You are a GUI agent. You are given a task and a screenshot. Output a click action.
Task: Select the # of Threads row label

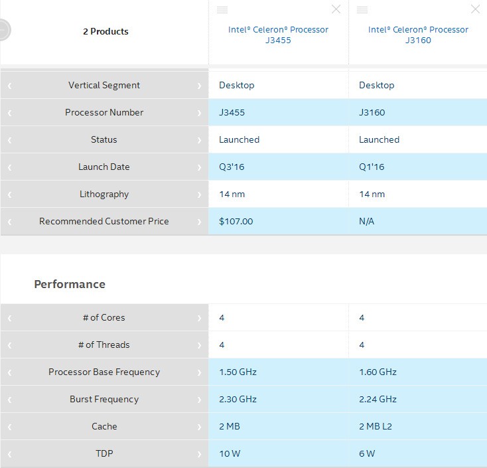click(104, 345)
